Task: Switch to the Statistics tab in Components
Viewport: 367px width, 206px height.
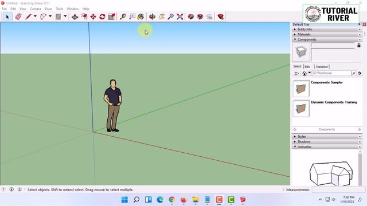Action: (x=322, y=67)
